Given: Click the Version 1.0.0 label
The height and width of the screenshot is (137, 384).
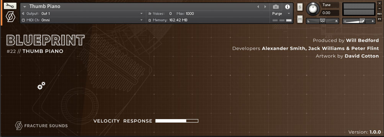Looking at the screenshot, I should point(364,132).
